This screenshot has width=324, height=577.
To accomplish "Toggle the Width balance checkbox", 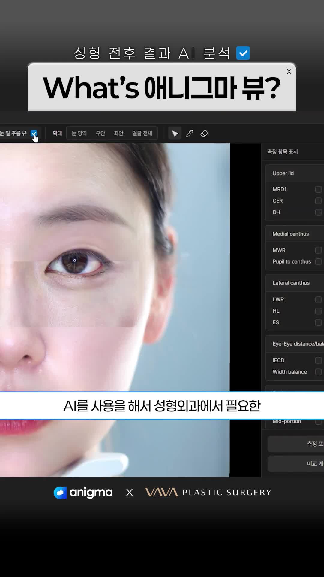I will 318,372.
